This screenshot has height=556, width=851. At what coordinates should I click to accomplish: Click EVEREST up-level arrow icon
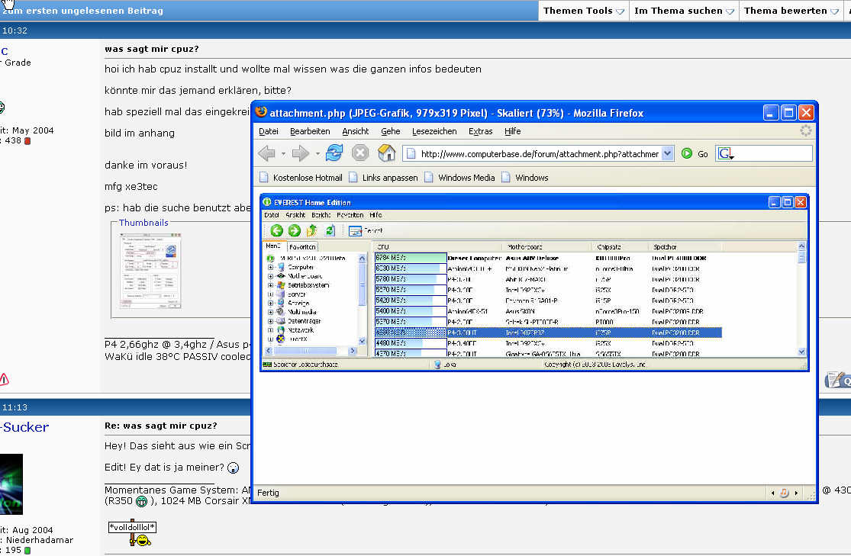pyautogui.click(x=311, y=230)
